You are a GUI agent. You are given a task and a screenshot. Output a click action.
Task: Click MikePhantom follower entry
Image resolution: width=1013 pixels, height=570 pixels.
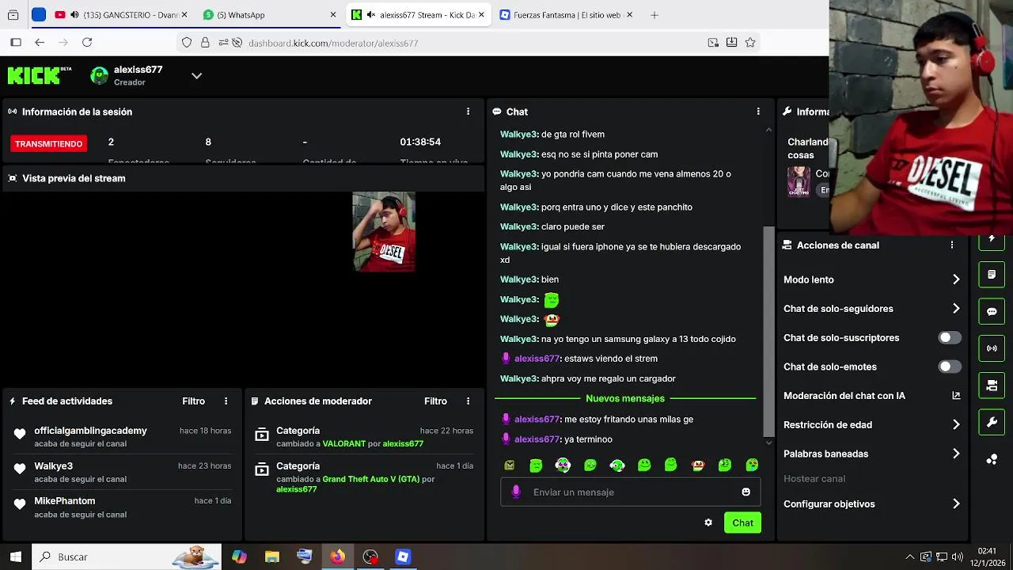123,507
